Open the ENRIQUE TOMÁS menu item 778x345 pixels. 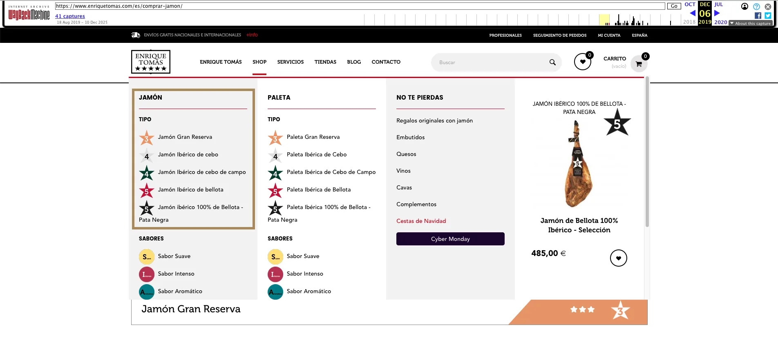tap(221, 62)
